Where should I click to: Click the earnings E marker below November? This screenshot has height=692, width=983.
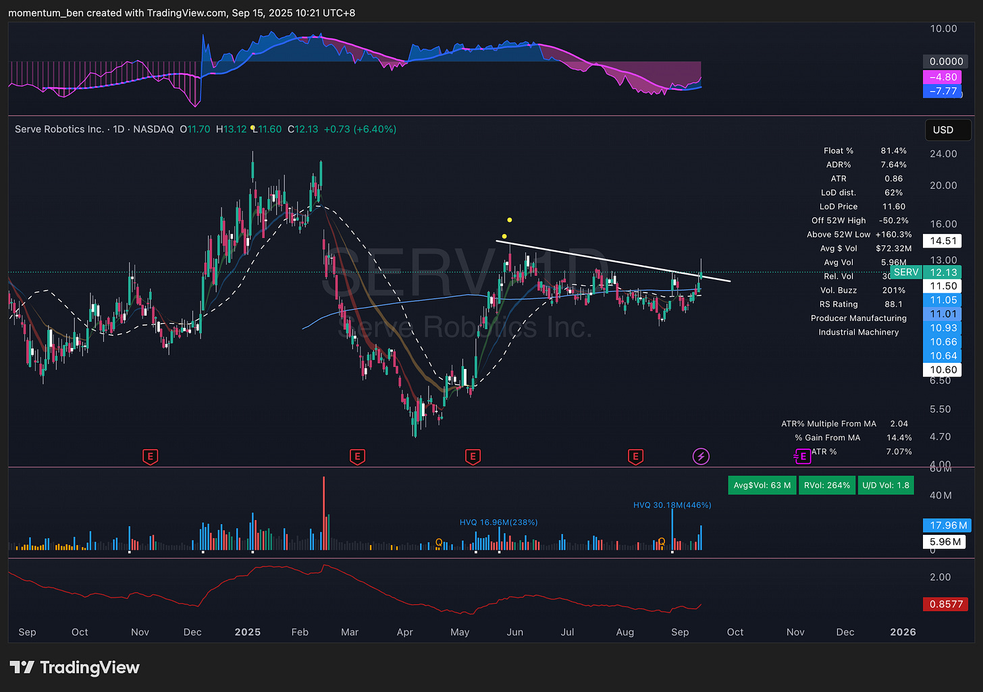tap(151, 457)
